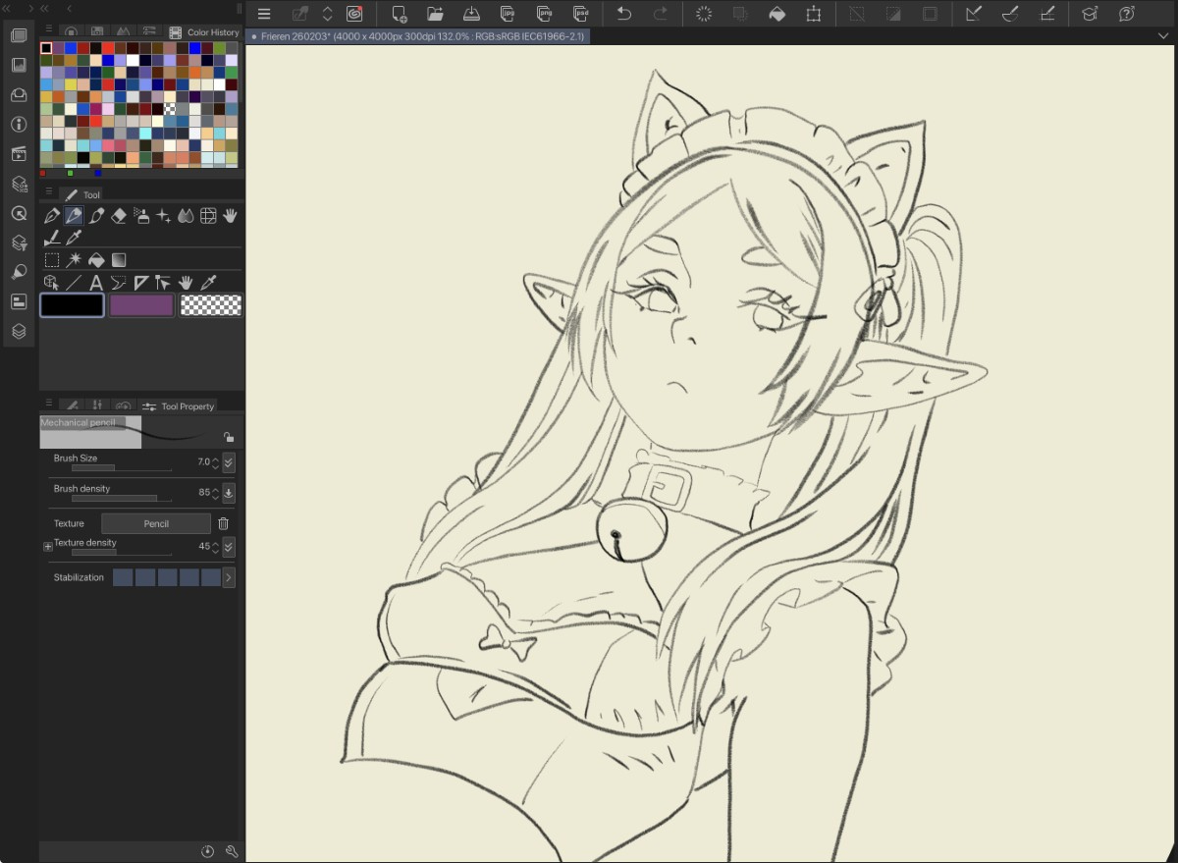Switch to the Frieren 260203 canvas tab
Screen dimensions: 1178x863
coord(419,36)
